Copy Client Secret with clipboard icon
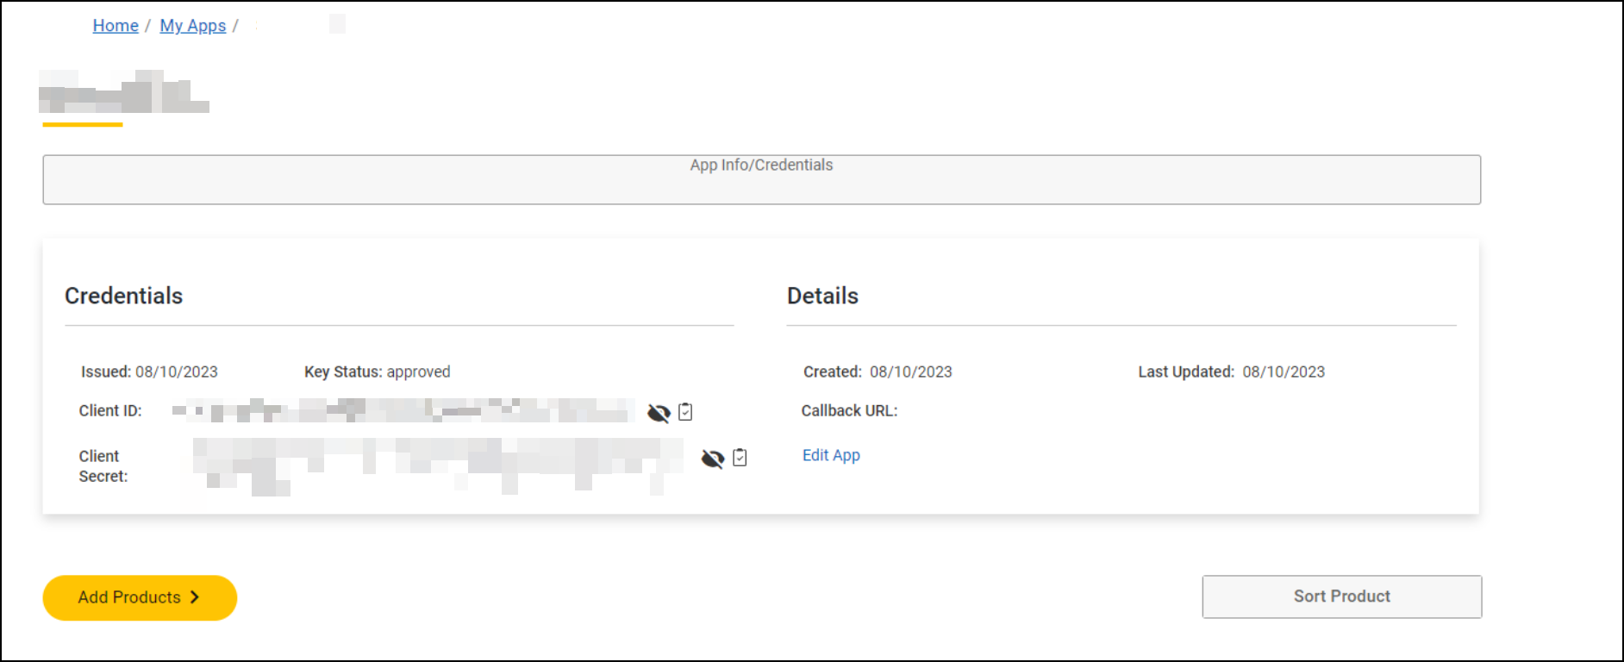 click(740, 458)
